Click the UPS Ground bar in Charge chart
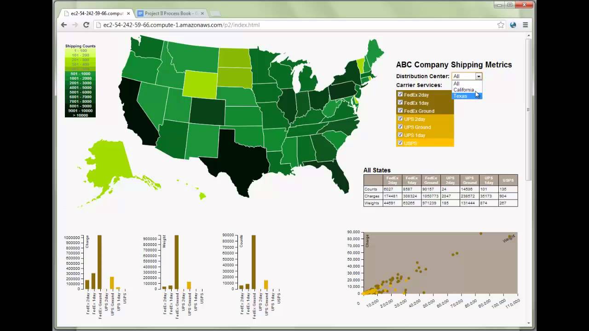The width and height of the screenshot is (589, 331). tap(112, 283)
